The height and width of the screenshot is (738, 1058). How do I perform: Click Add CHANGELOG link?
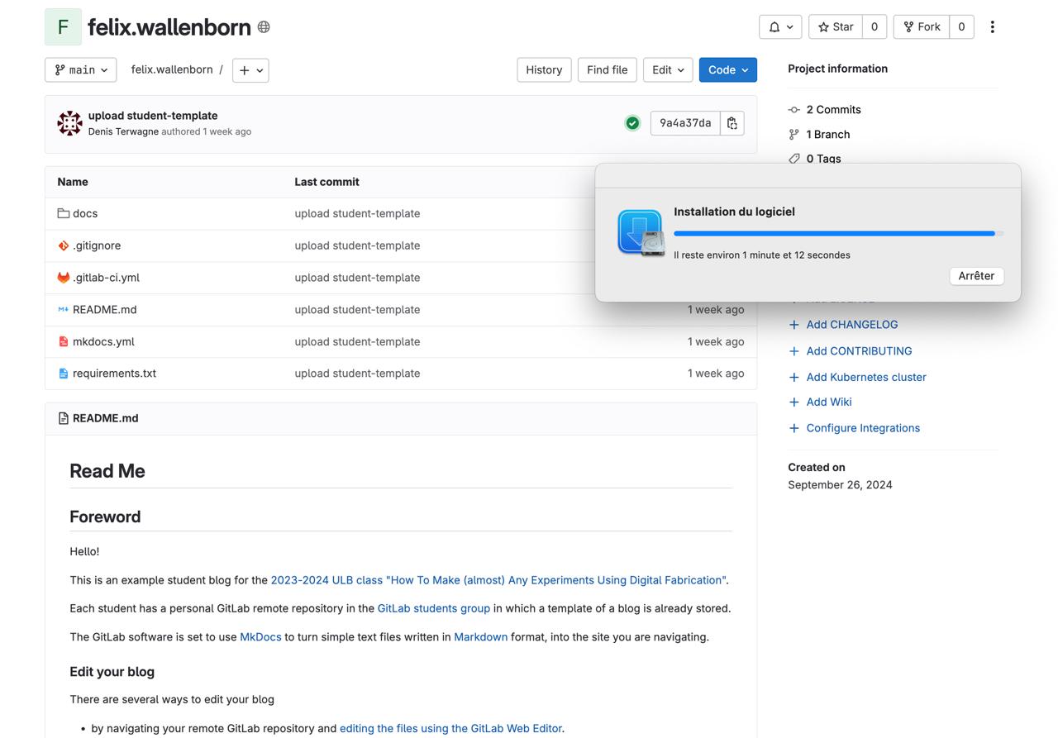[x=852, y=325]
